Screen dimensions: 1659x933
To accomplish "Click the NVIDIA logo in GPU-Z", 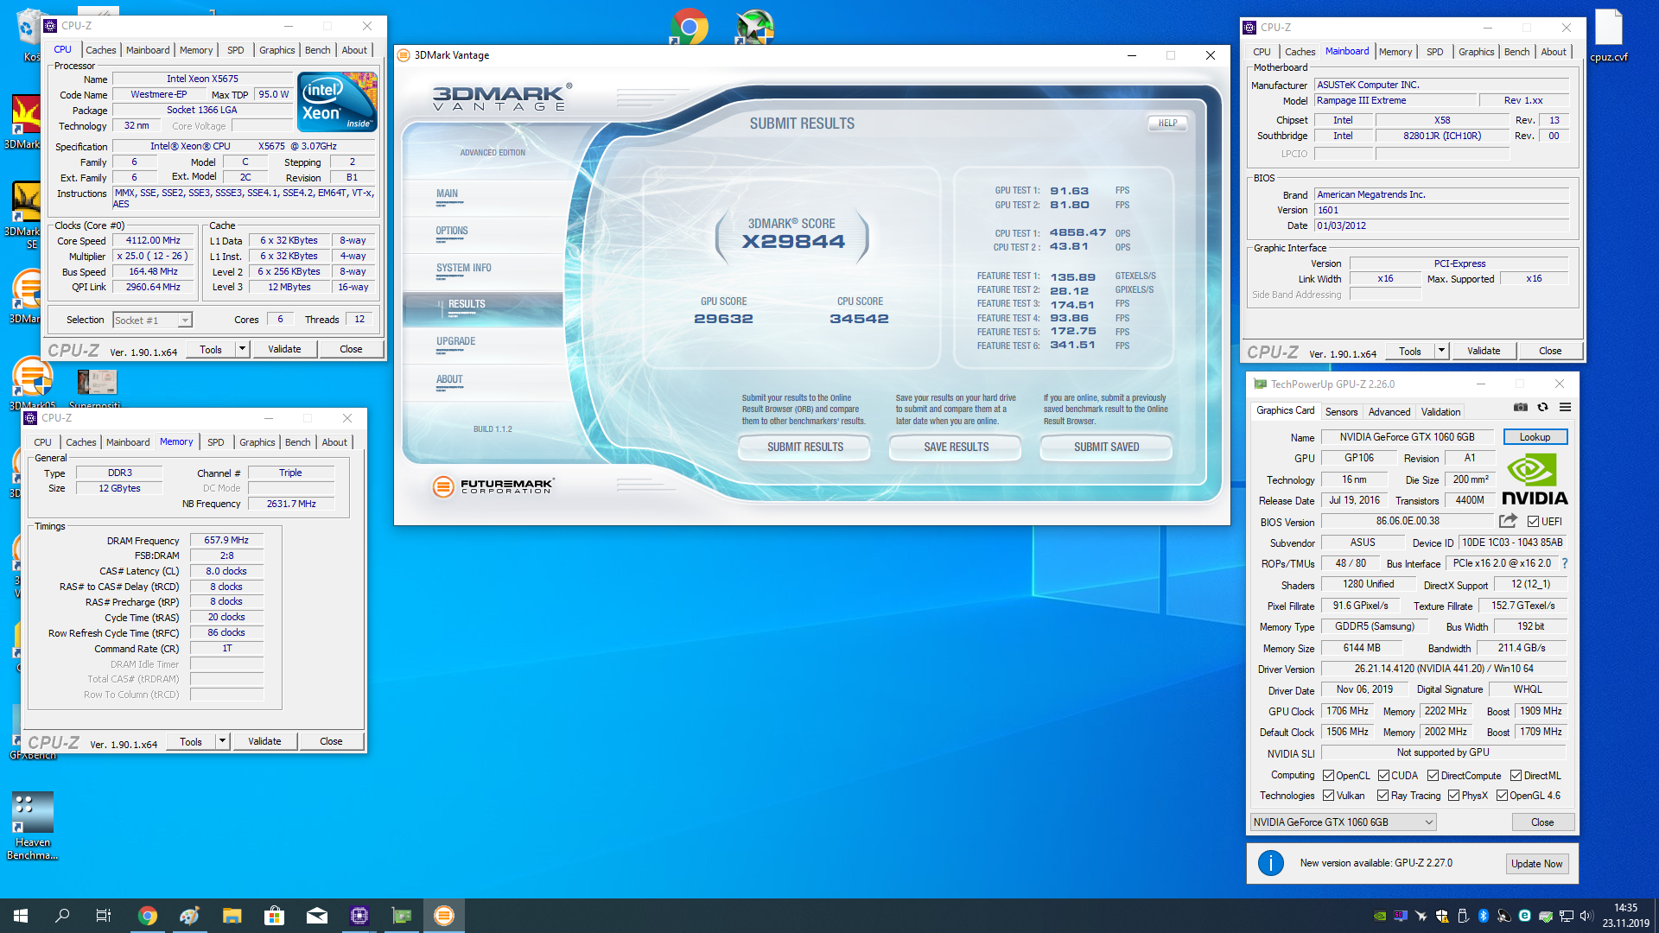I will 1535,480.
